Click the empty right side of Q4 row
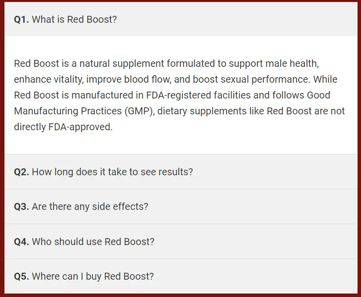Image resolution: width=361 pixels, height=297 pixels. 256,242
